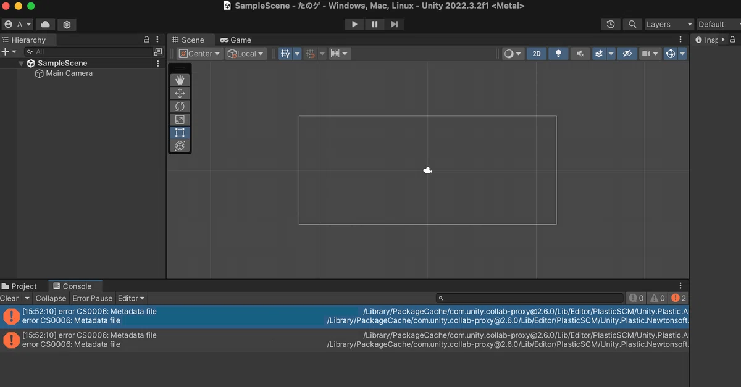Open Gizmos dropdown arrow
This screenshot has height=387, width=741.
[682, 54]
